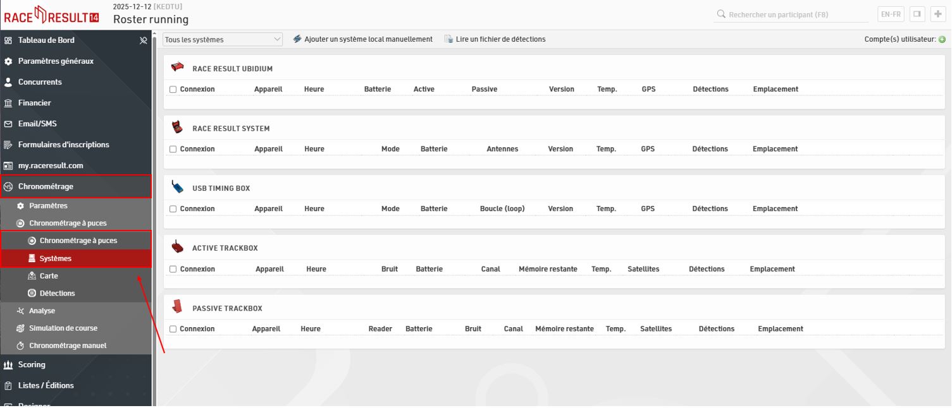Click Reader column header in PASSIVE TRACKBOX
Viewport: 952px width, 408px height.
pyautogui.click(x=380, y=329)
